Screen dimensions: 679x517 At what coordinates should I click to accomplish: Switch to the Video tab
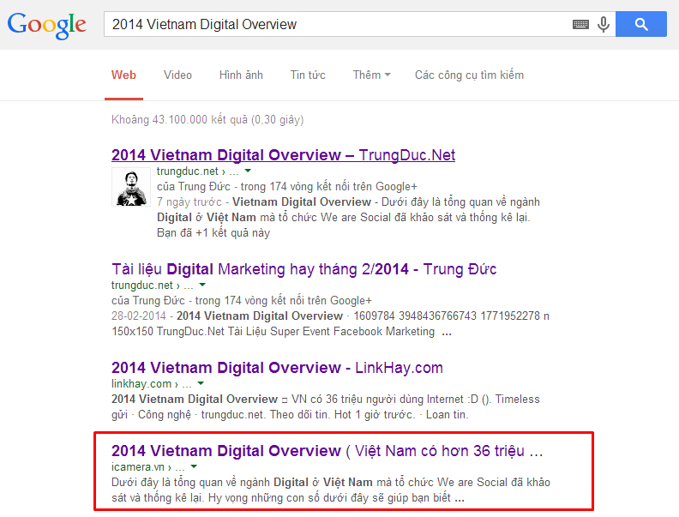click(x=177, y=75)
